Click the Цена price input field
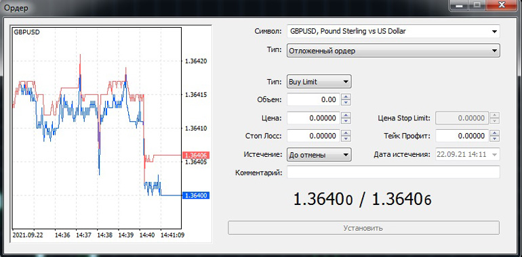The image size is (522, 257). (x=314, y=118)
